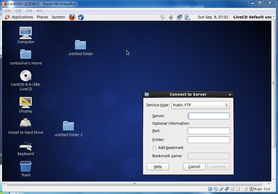Select the untitled folder 2 icon
This screenshot has width=278, height=194.
pyautogui.click(x=68, y=126)
